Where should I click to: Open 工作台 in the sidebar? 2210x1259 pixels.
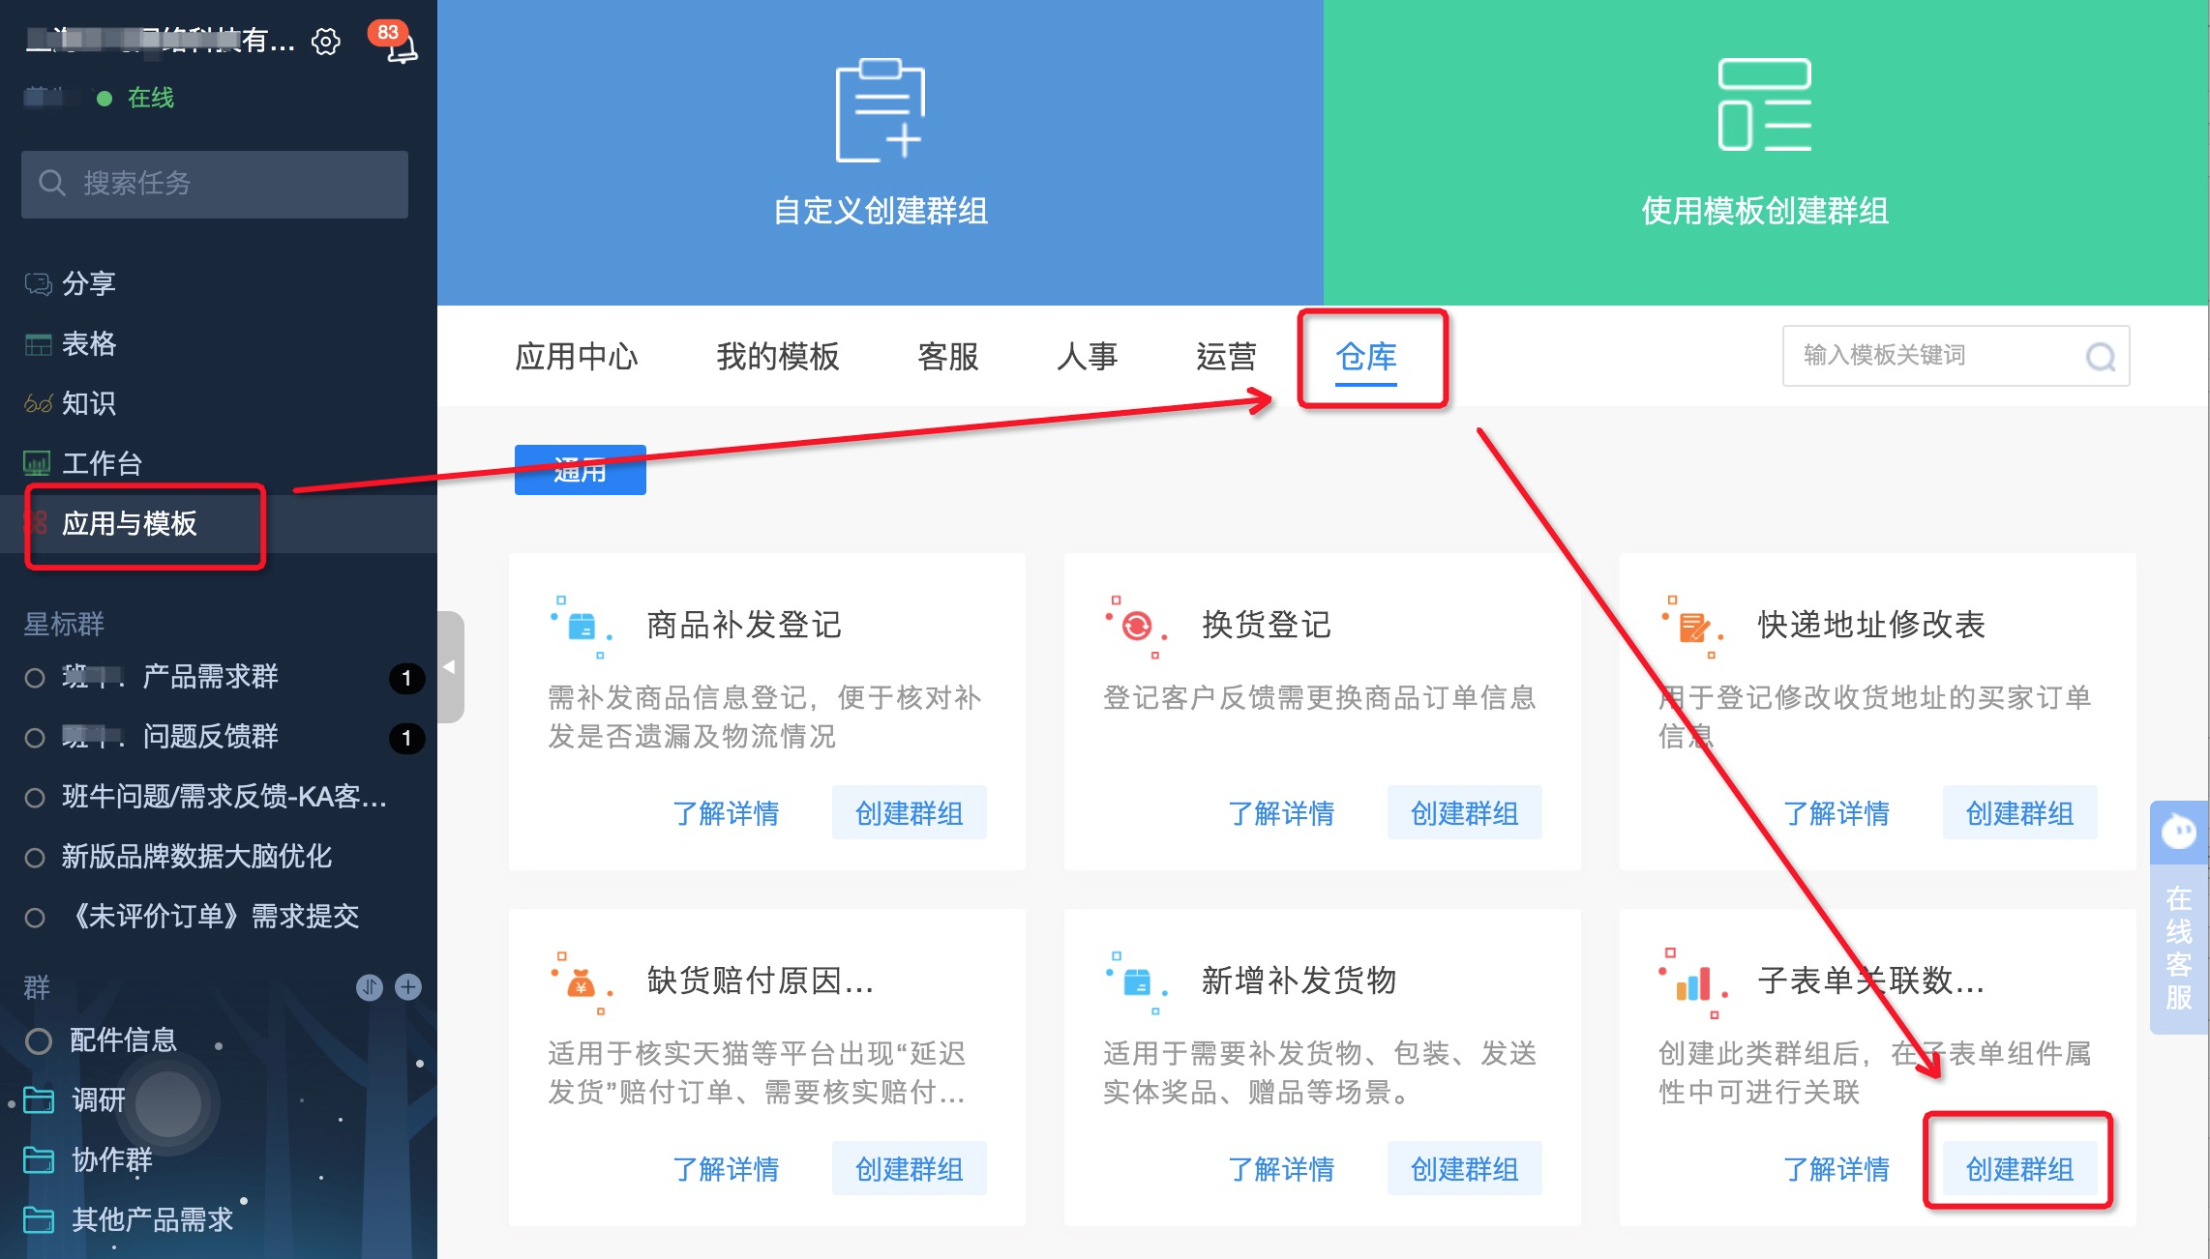click(x=101, y=463)
